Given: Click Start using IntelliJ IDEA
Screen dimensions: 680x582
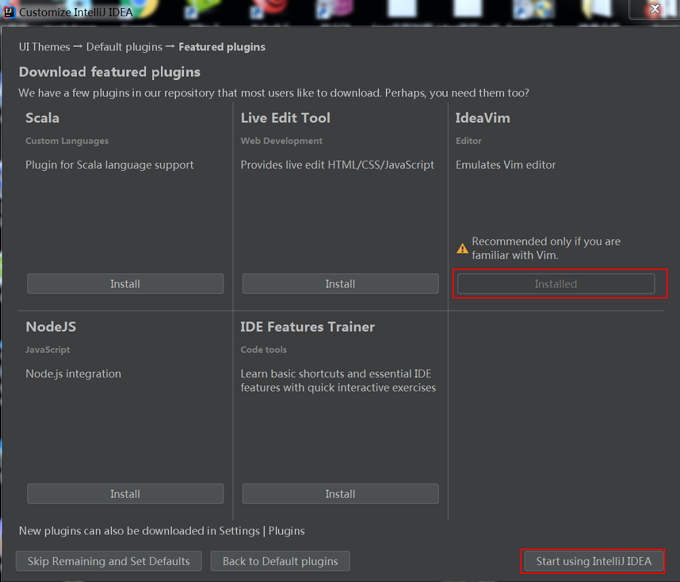Looking at the screenshot, I should pos(593,561).
